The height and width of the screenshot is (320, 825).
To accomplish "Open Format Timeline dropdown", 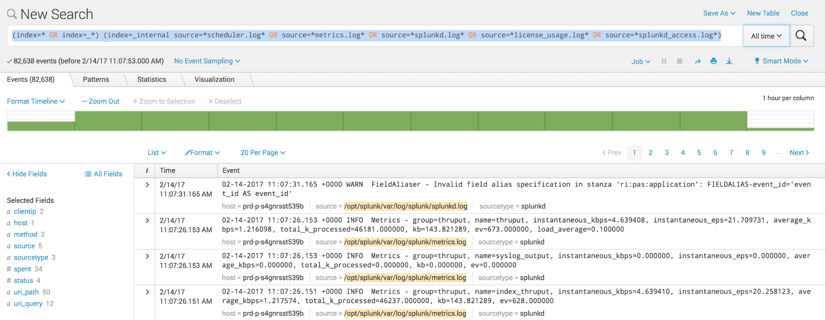I will 36,101.
